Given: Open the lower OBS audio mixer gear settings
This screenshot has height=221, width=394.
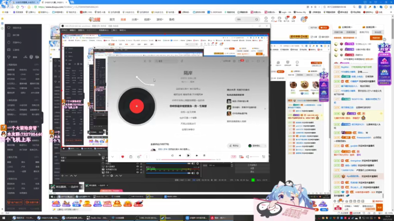Looking at the screenshot, I should coord(197,173).
